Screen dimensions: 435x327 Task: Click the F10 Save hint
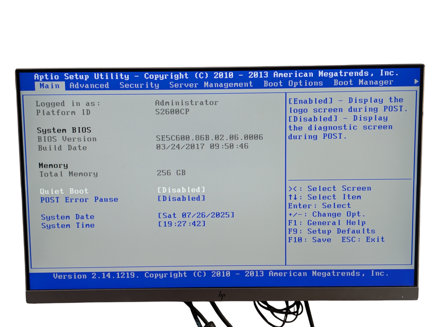pyautogui.click(x=309, y=240)
